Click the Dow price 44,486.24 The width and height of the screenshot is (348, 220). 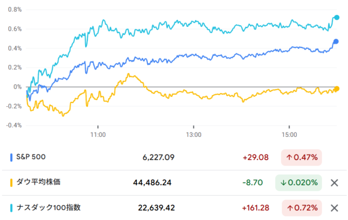[x=152, y=183]
